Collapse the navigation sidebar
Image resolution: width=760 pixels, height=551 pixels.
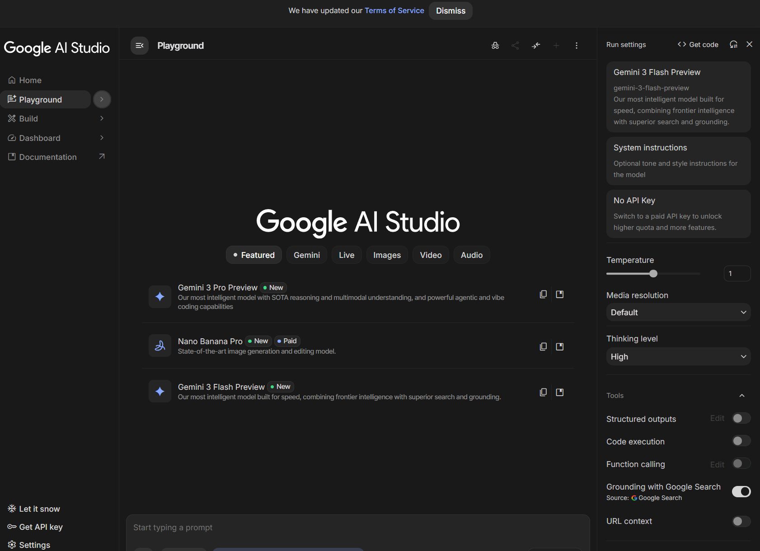click(139, 45)
